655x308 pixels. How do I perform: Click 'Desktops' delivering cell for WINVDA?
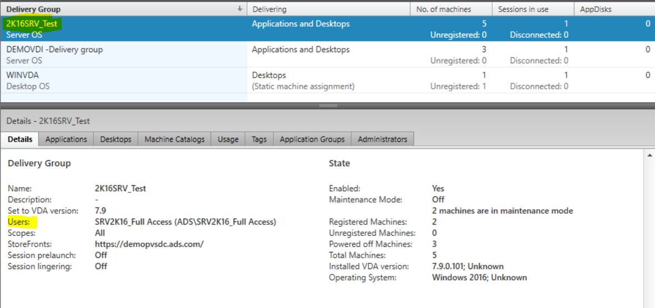pyautogui.click(x=269, y=75)
